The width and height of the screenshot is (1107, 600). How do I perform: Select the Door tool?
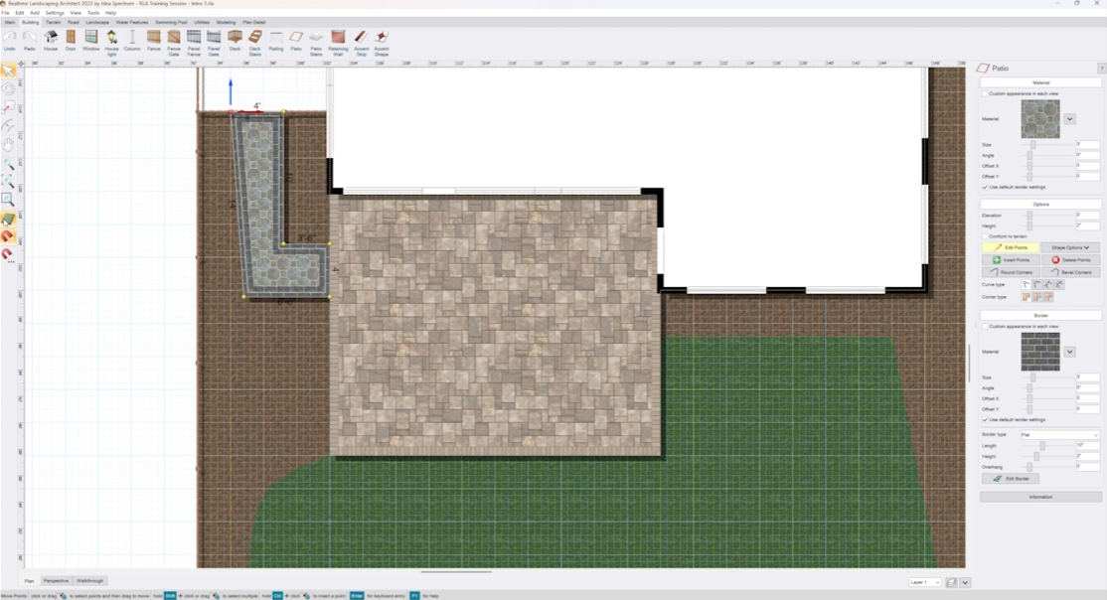click(71, 41)
